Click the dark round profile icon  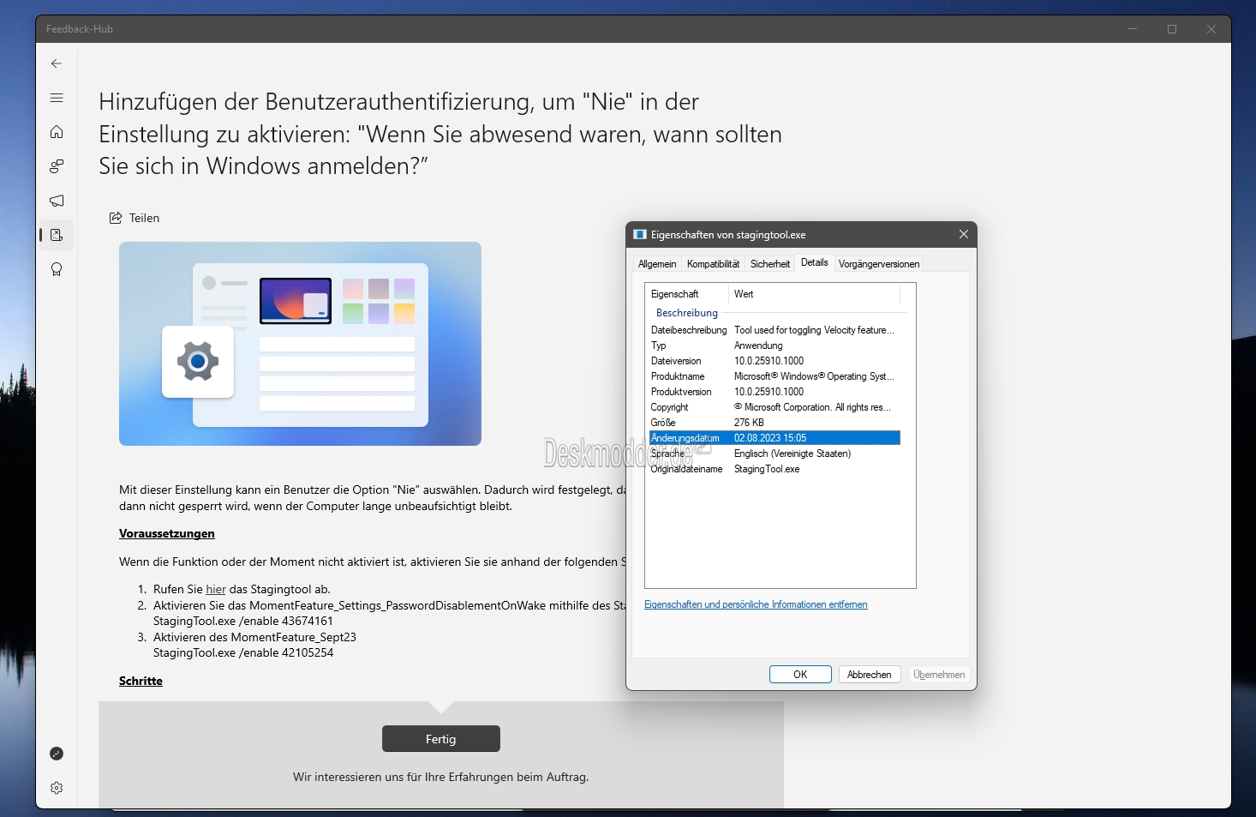coord(57,754)
